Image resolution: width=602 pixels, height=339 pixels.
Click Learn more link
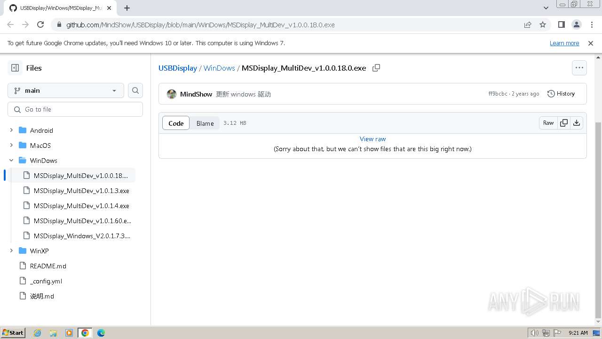[564, 43]
